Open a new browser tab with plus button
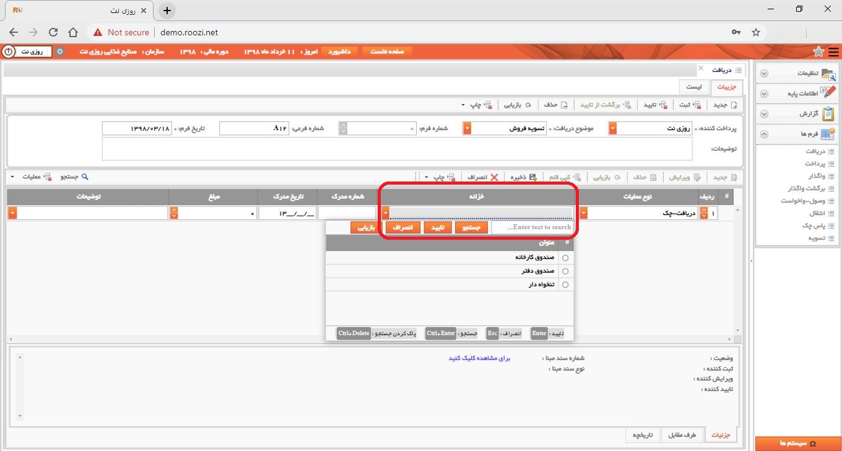This screenshot has height=451, width=842. pos(167,11)
